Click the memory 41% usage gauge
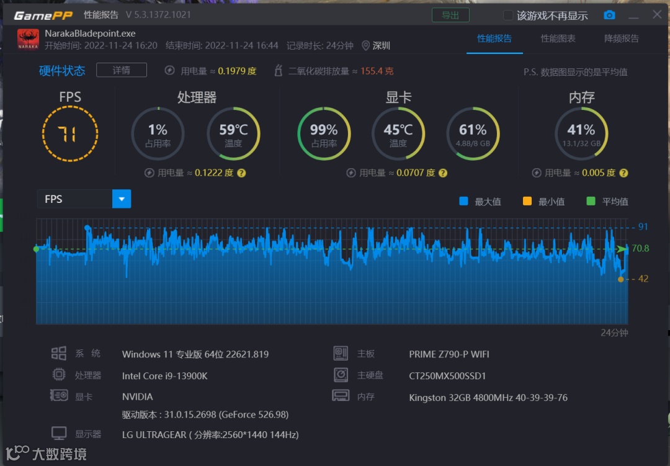 (x=581, y=134)
